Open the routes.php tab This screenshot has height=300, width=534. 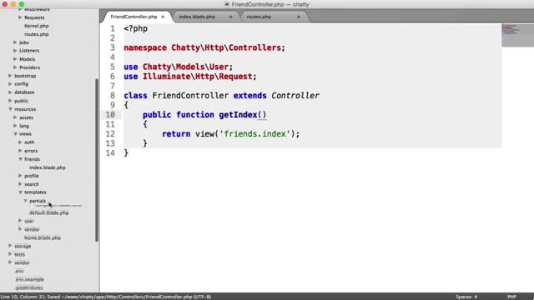(259, 17)
